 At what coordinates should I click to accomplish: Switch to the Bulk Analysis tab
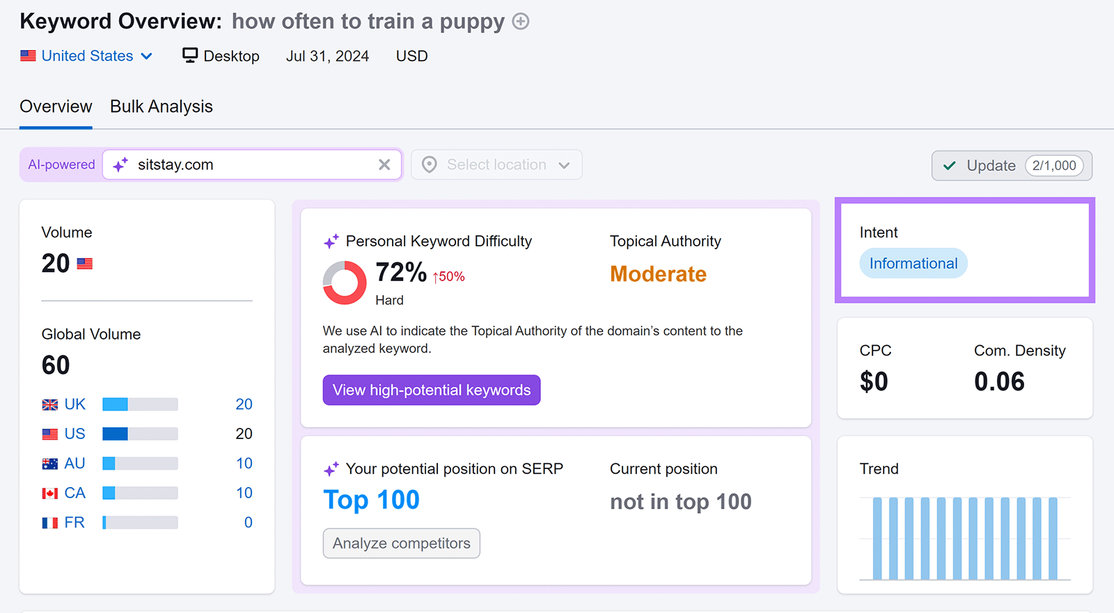(162, 106)
